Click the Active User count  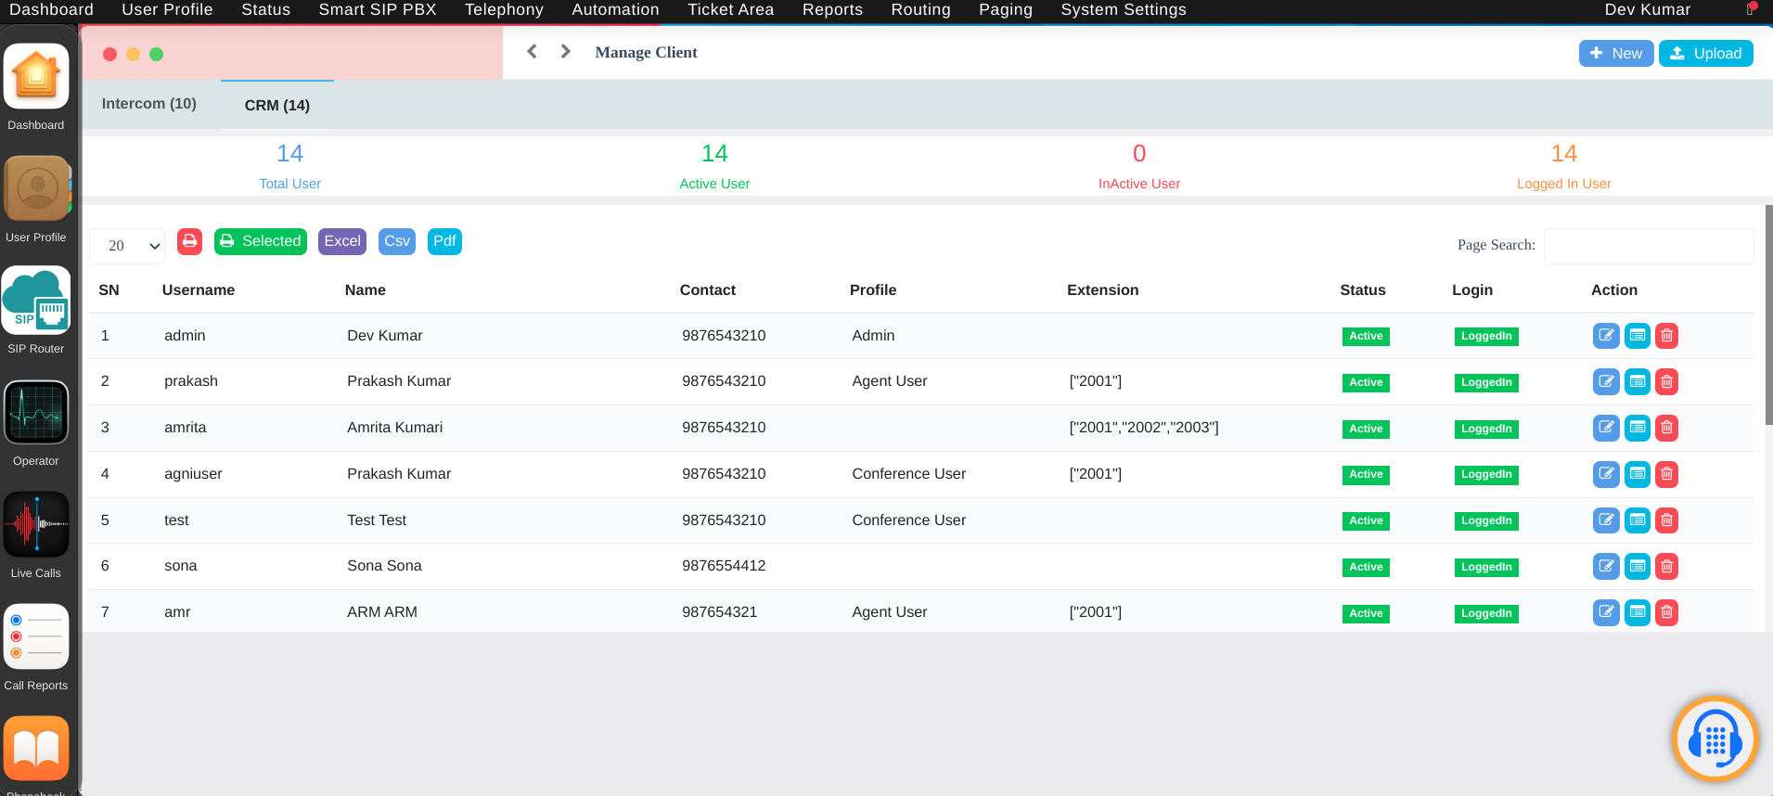click(x=714, y=153)
